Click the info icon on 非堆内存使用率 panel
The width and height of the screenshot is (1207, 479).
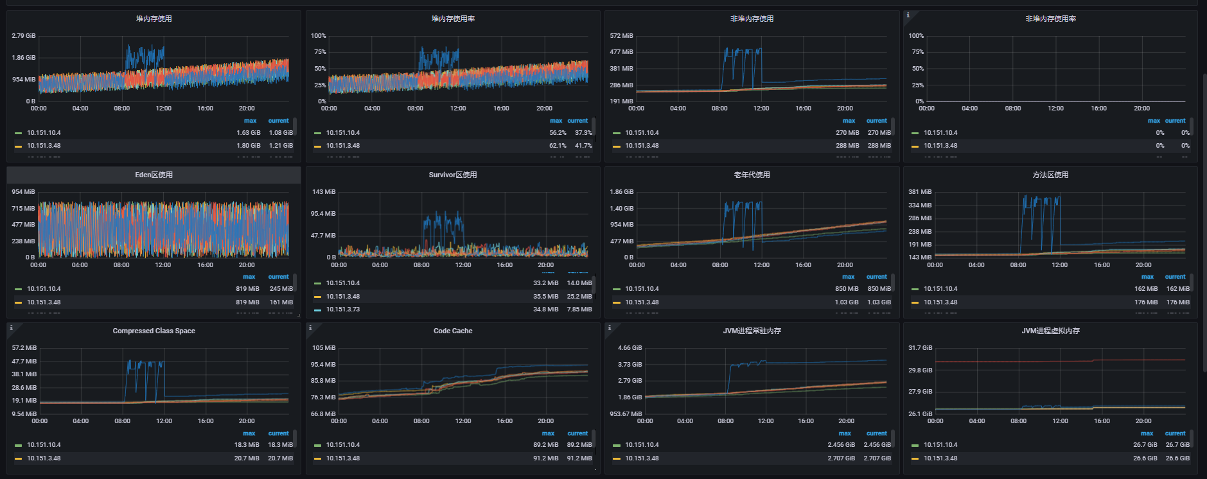pyautogui.click(x=908, y=15)
